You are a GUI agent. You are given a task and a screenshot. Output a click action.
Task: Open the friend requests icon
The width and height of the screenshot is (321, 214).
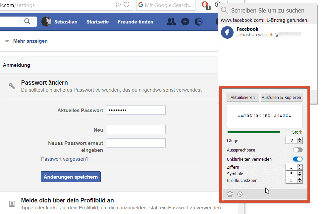pos(171,21)
